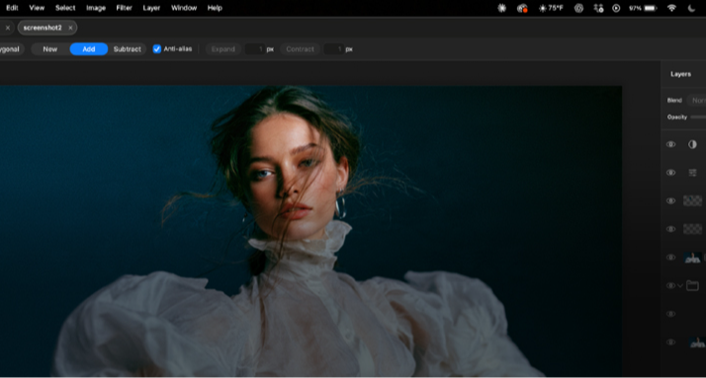Select first transparent checkerboard layer thumbnail
706x378 pixels.
(x=692, y=201)
